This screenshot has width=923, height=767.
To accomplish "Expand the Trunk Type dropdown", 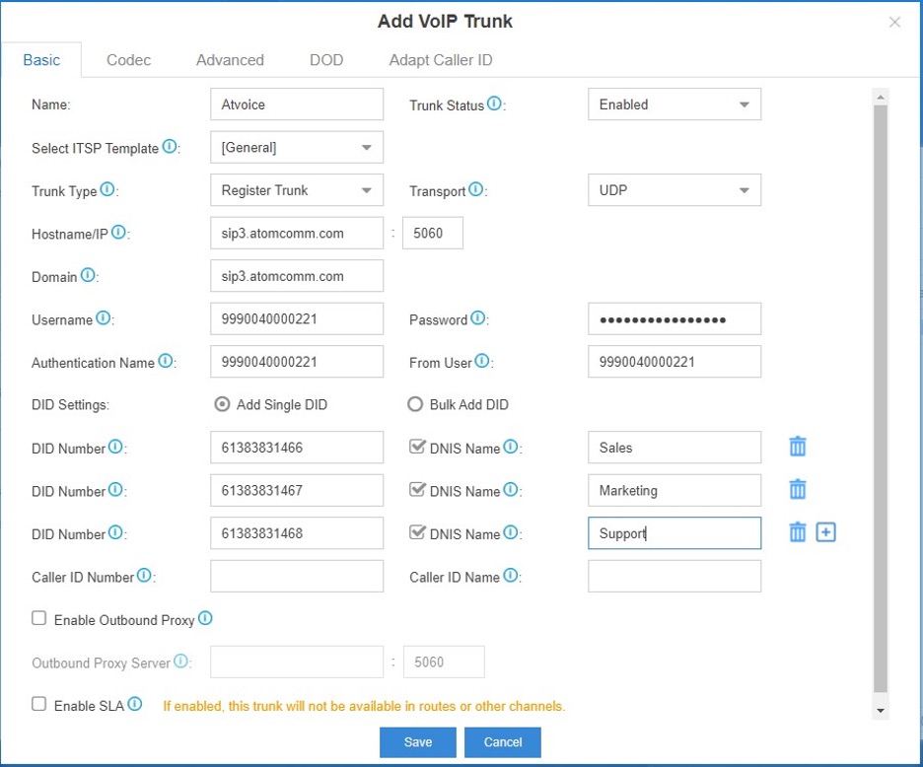I will 297,190.
